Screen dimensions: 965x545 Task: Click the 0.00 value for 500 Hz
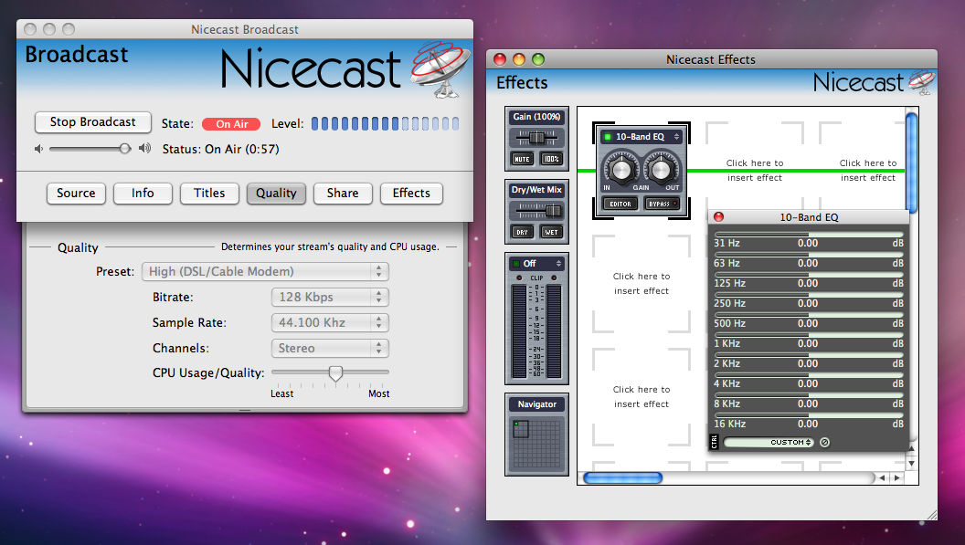(x=808, y=323)
